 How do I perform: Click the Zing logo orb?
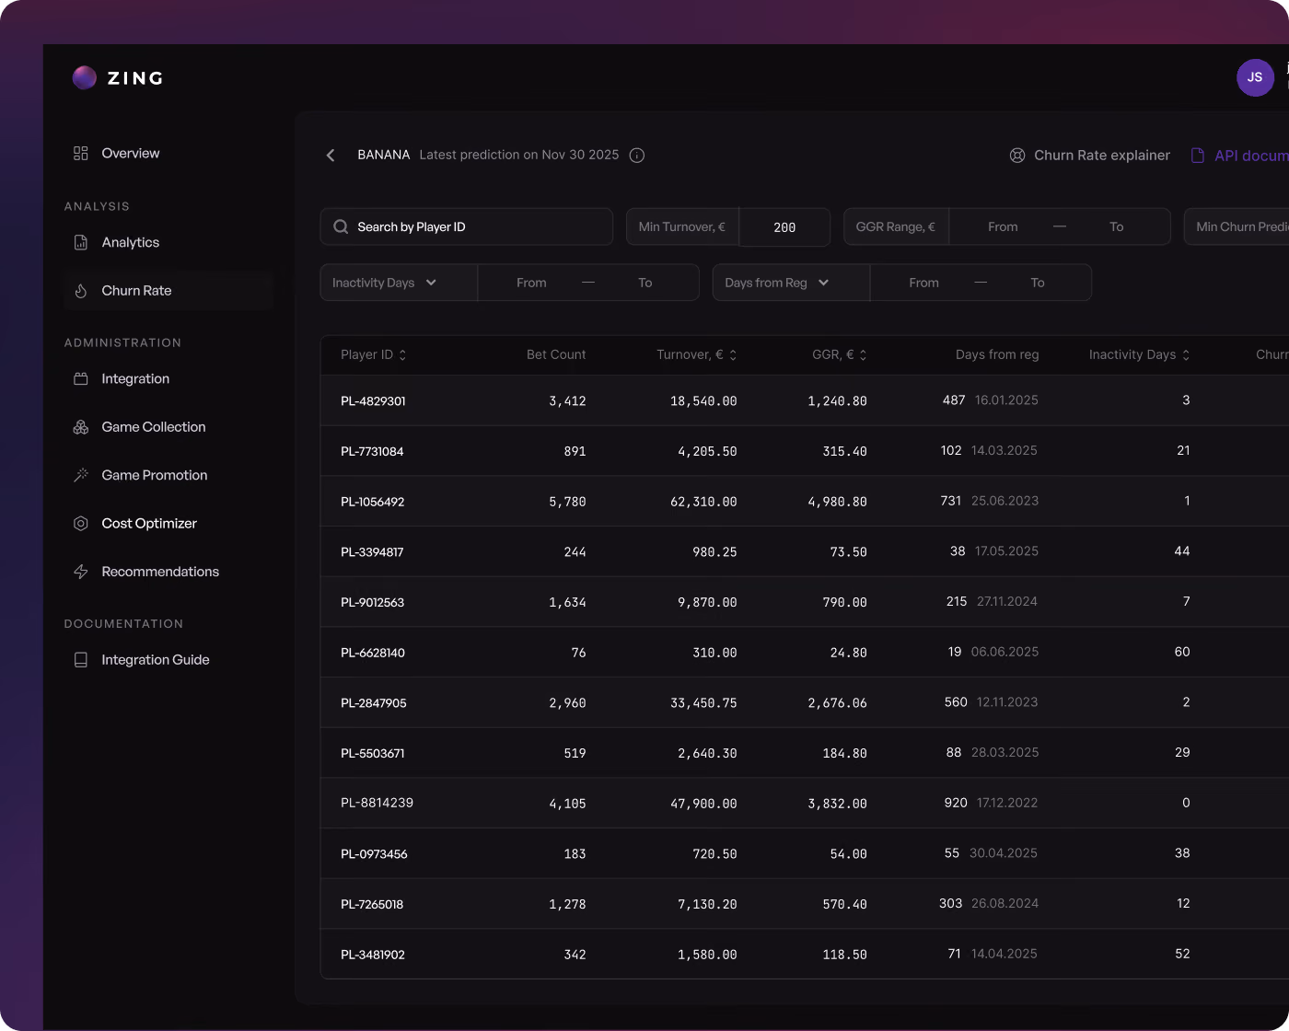(x=85, y=77)
